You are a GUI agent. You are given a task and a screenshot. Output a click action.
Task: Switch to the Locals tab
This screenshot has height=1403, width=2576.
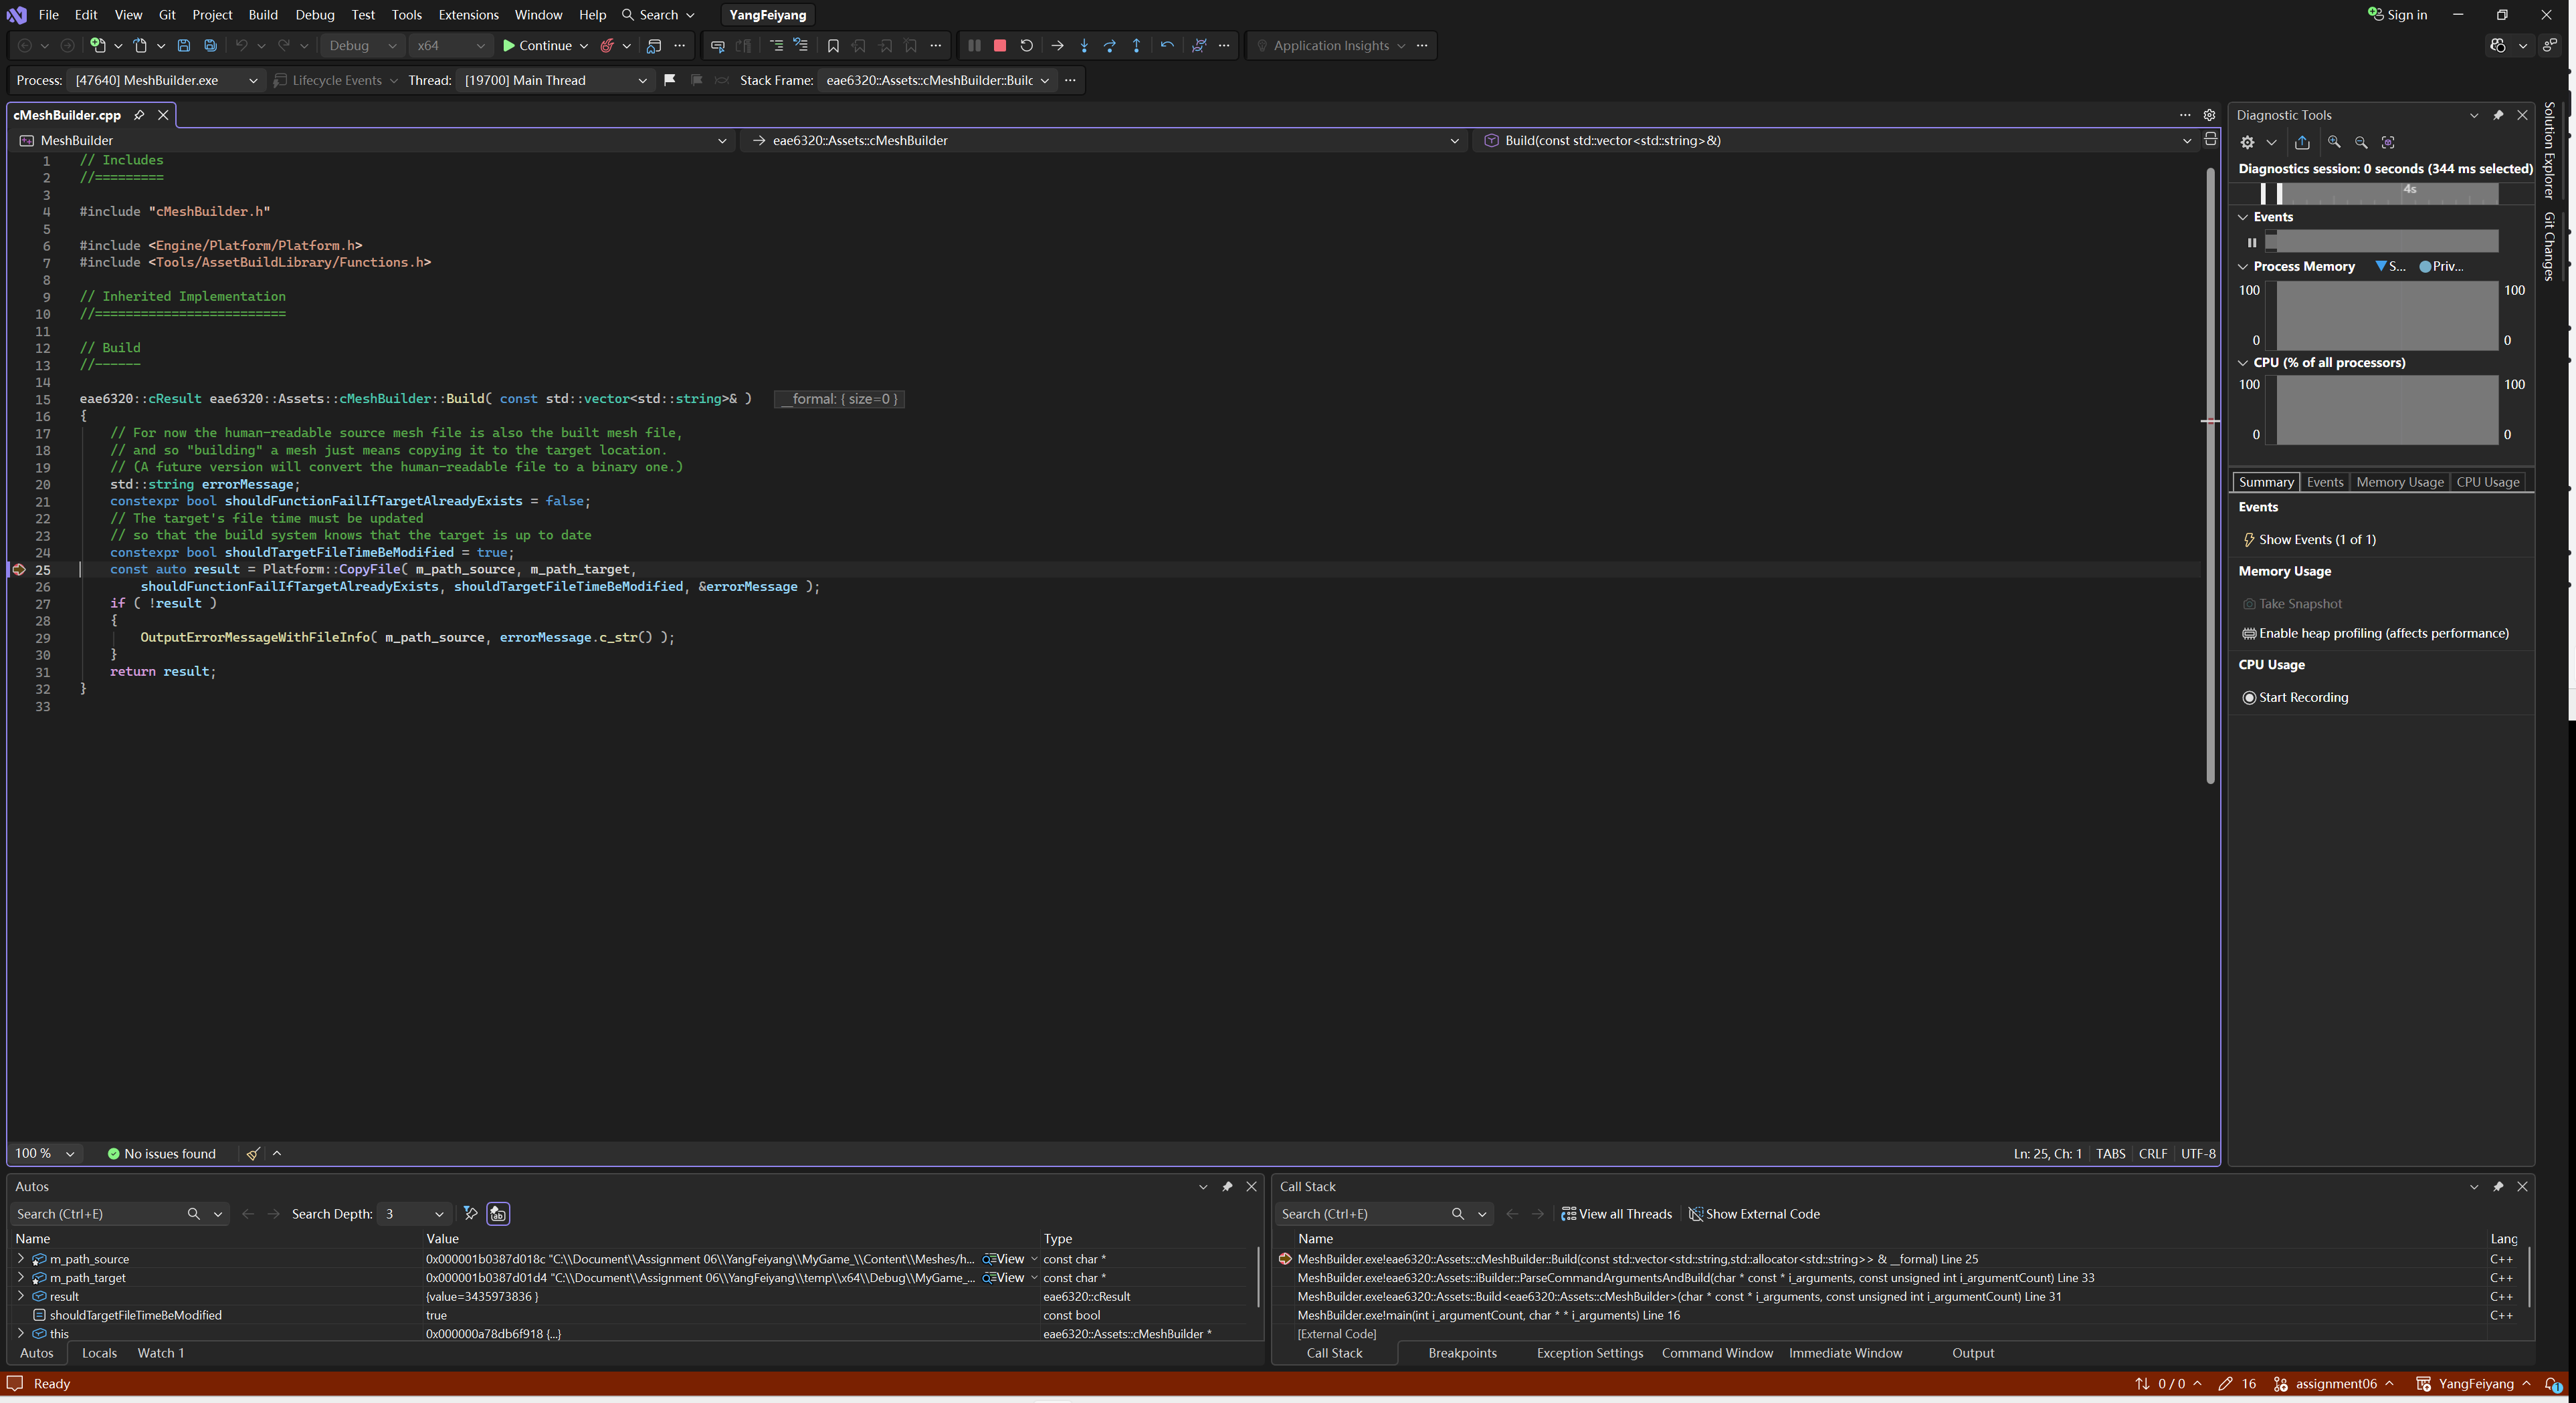coord(99,1353)
